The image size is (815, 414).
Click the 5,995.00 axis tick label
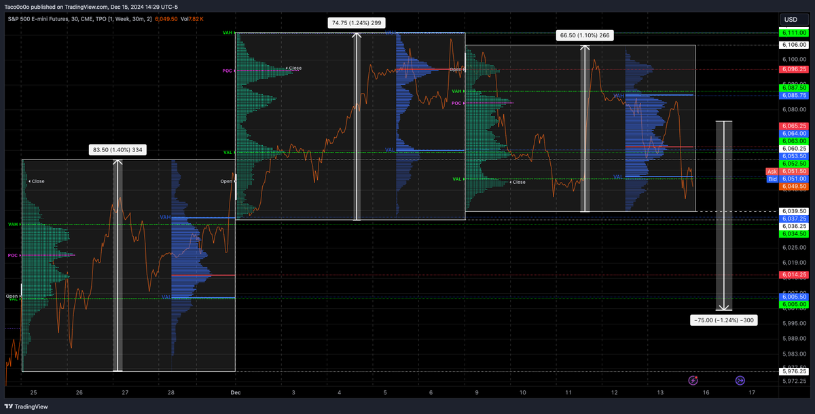click(x=794, y=325)
